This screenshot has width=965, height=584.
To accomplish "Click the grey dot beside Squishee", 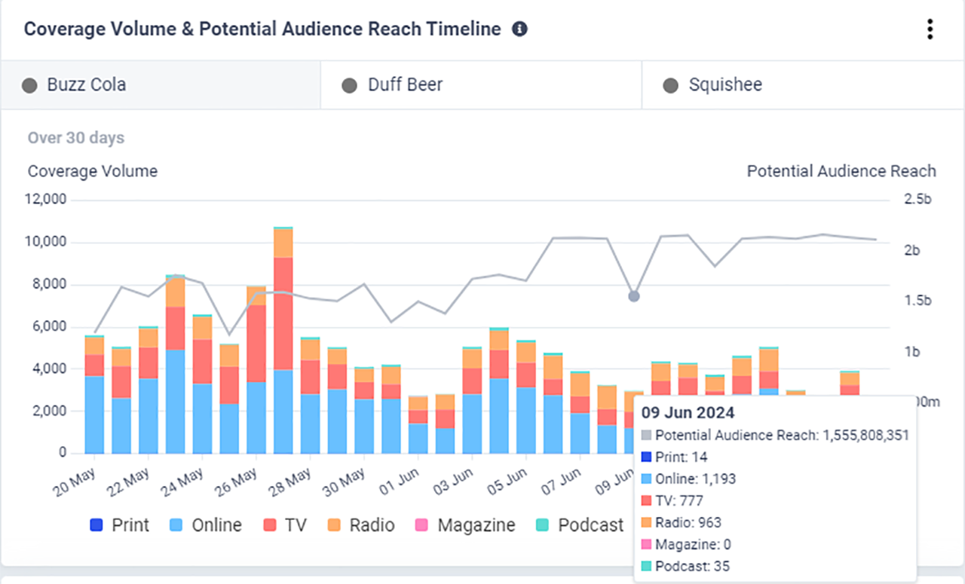I will tap(670, 85).
